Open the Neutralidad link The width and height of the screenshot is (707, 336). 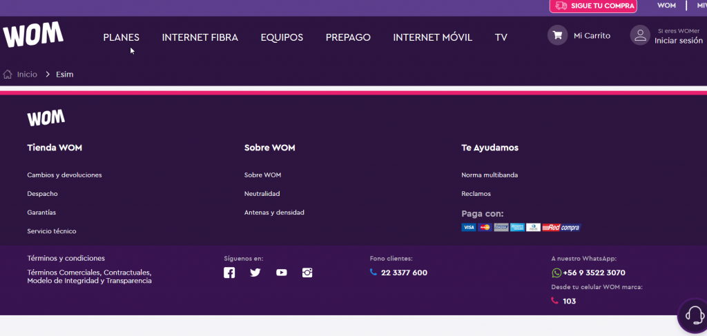pos(262,194)
